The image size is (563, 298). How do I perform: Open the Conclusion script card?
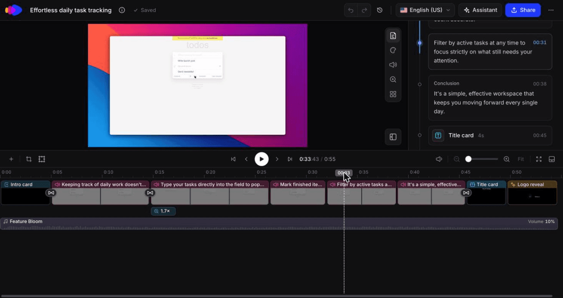[x=490, y=97]
